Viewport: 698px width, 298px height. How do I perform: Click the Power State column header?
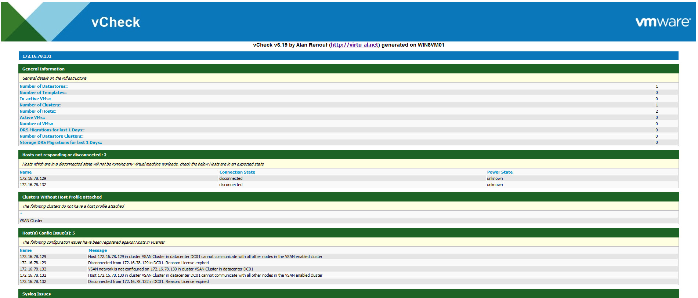500,172
